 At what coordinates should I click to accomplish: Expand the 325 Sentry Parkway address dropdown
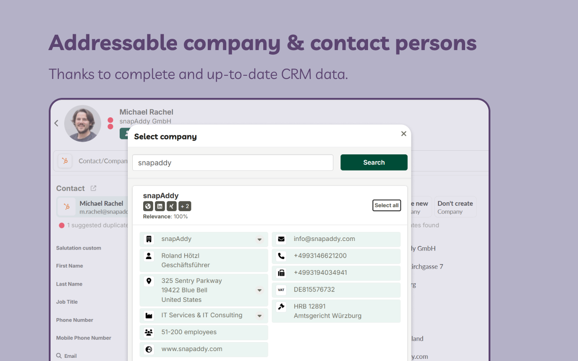pyautogui.click(x=260, y=290)
